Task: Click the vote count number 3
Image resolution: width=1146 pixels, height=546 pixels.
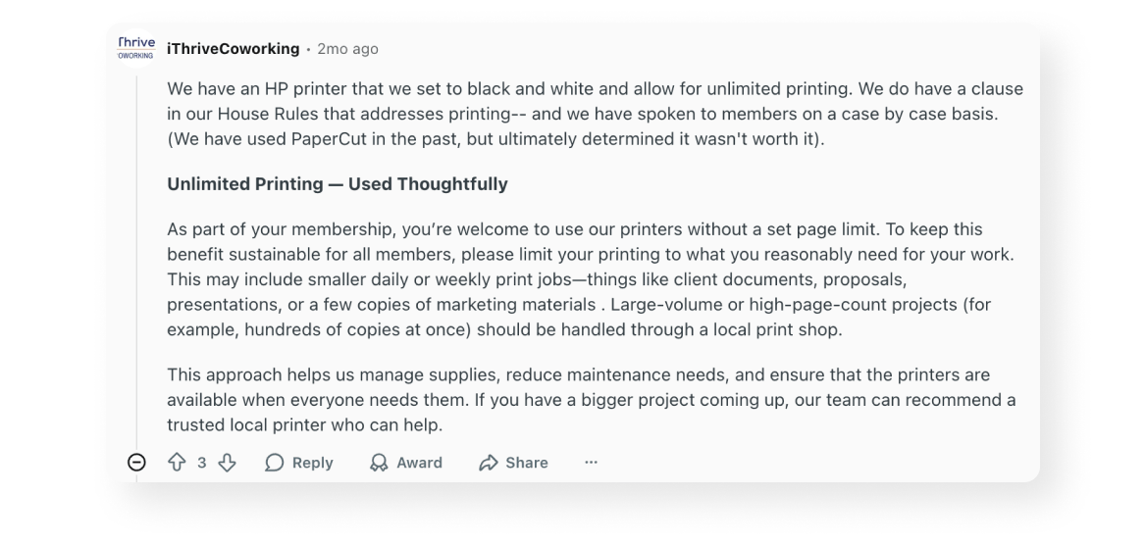Action: pyautogui.click(x=202, y=463)
